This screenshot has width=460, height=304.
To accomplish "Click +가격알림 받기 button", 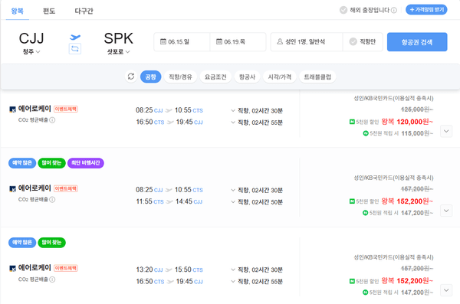I will point(426,10).
